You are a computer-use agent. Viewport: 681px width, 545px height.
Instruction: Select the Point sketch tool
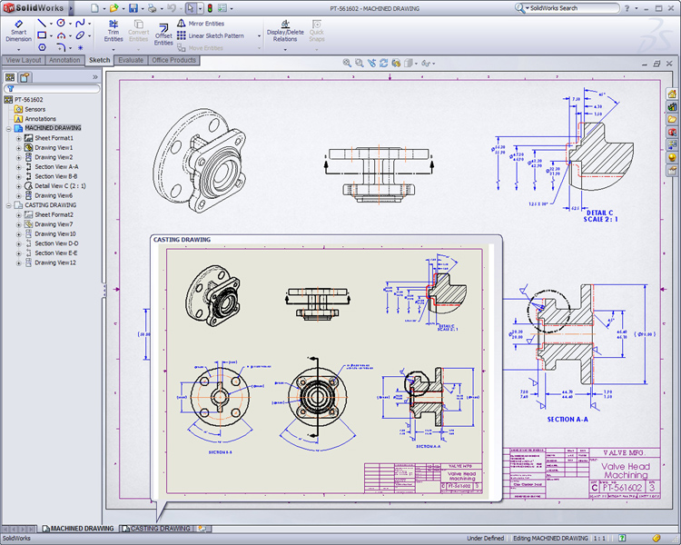tap(80, 47)
